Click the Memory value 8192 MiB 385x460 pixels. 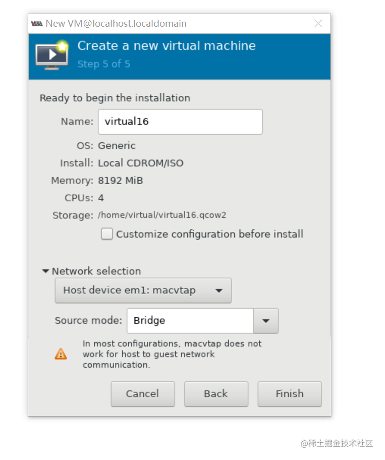[120, 181]
